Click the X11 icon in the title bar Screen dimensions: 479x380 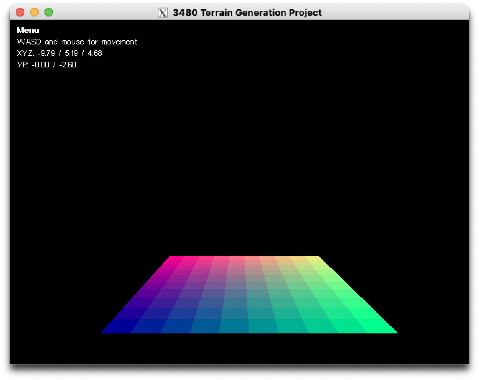coord(163,13)
